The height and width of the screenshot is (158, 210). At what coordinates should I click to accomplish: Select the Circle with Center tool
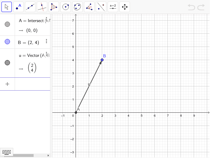click(65, 7)
